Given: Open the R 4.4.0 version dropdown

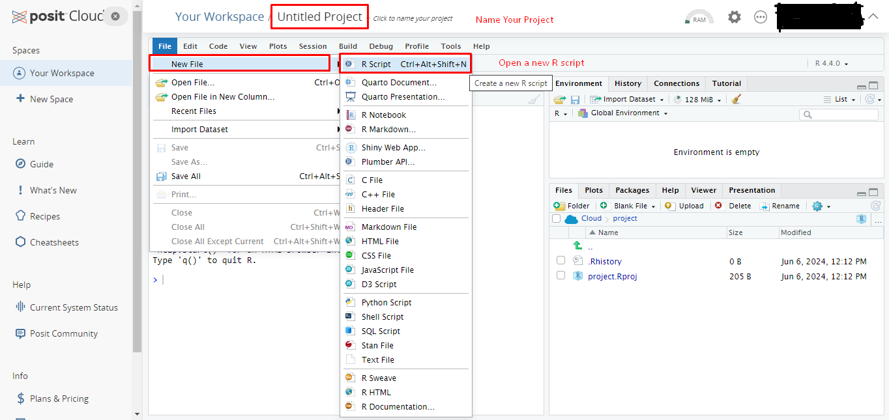Looking at the screenshot, I should tap(832, 64).
